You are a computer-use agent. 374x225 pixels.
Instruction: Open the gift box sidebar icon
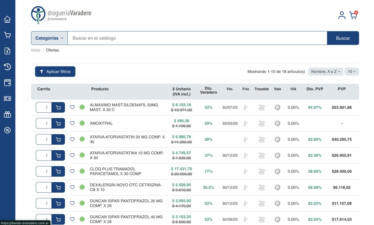point(7,114)
